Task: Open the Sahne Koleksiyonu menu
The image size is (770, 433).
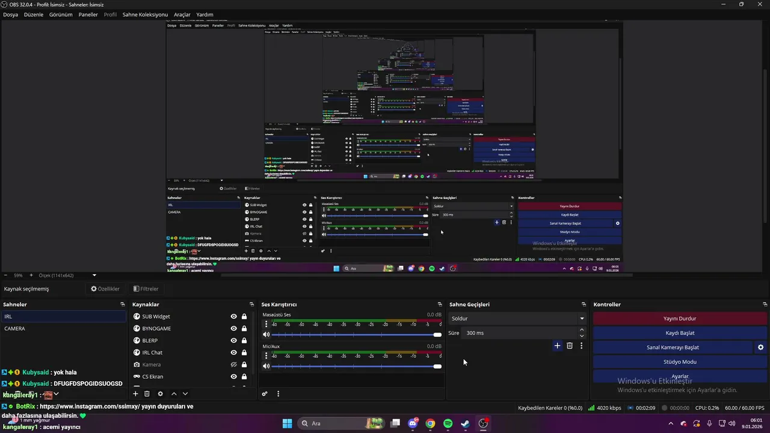Action: [x=145, y=14]
